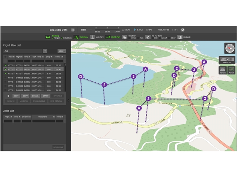237x177 pixels.
Task: Toggle the Obstacle layer icon
Action: click(x=180, y=37)
